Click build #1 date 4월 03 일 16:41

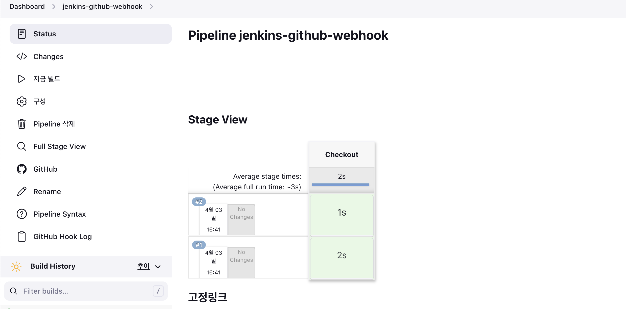tap(214, 262)
